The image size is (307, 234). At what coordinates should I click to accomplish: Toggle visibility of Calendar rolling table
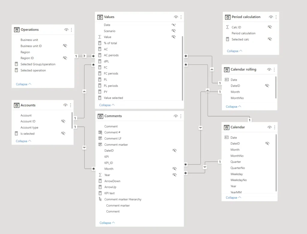(x=269, y=70)
